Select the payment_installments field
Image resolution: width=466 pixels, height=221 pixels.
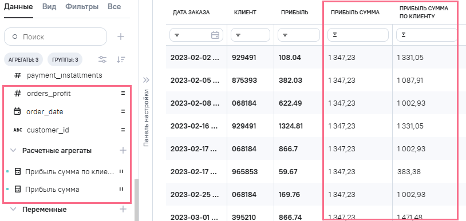tap(65, 75)
